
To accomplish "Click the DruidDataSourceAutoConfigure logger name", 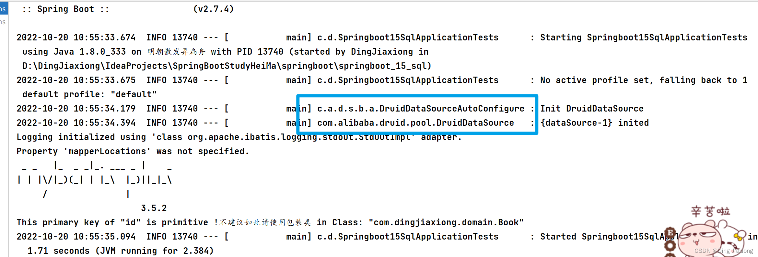I will (x=421, y=109).
